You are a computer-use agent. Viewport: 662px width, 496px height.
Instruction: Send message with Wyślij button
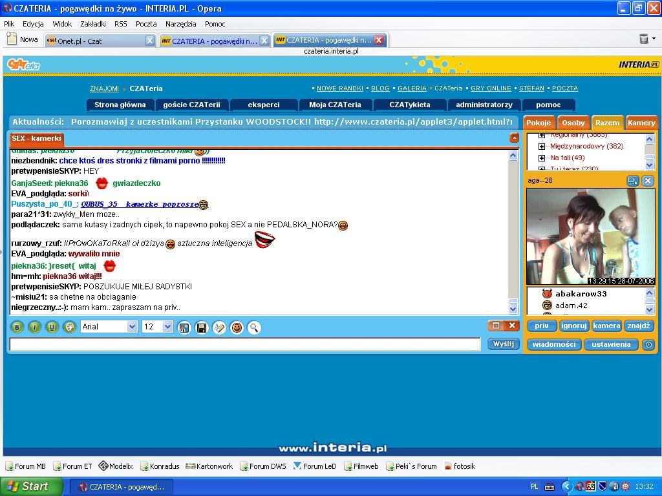[503, 344]
